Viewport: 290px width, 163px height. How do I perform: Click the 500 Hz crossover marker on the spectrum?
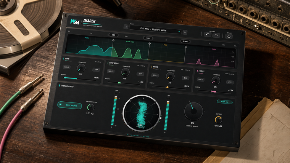pos(150,43)
